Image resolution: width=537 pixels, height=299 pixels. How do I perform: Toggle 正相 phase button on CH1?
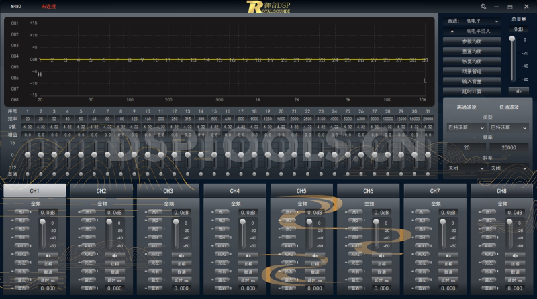coord(48,263)
